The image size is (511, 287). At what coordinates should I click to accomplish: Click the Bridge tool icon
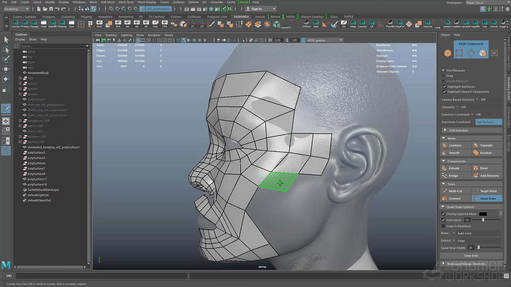(445, 176)
